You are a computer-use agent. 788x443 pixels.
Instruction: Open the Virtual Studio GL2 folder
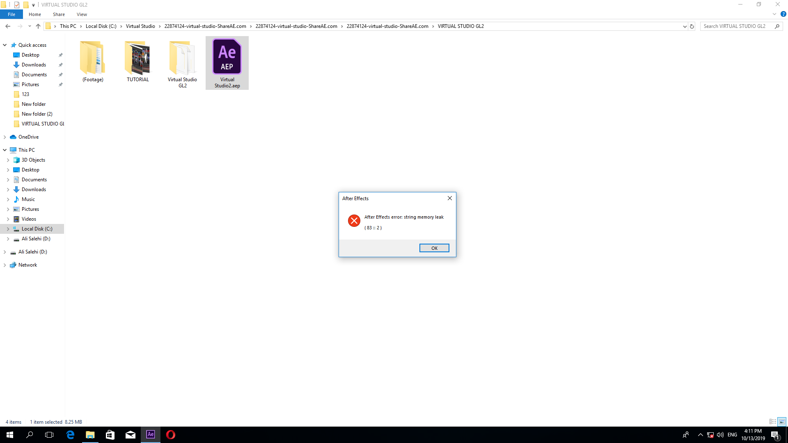point(182,58)
